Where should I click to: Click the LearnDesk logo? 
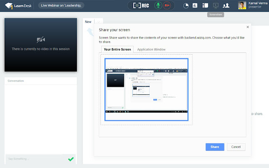tap(18, 5)
